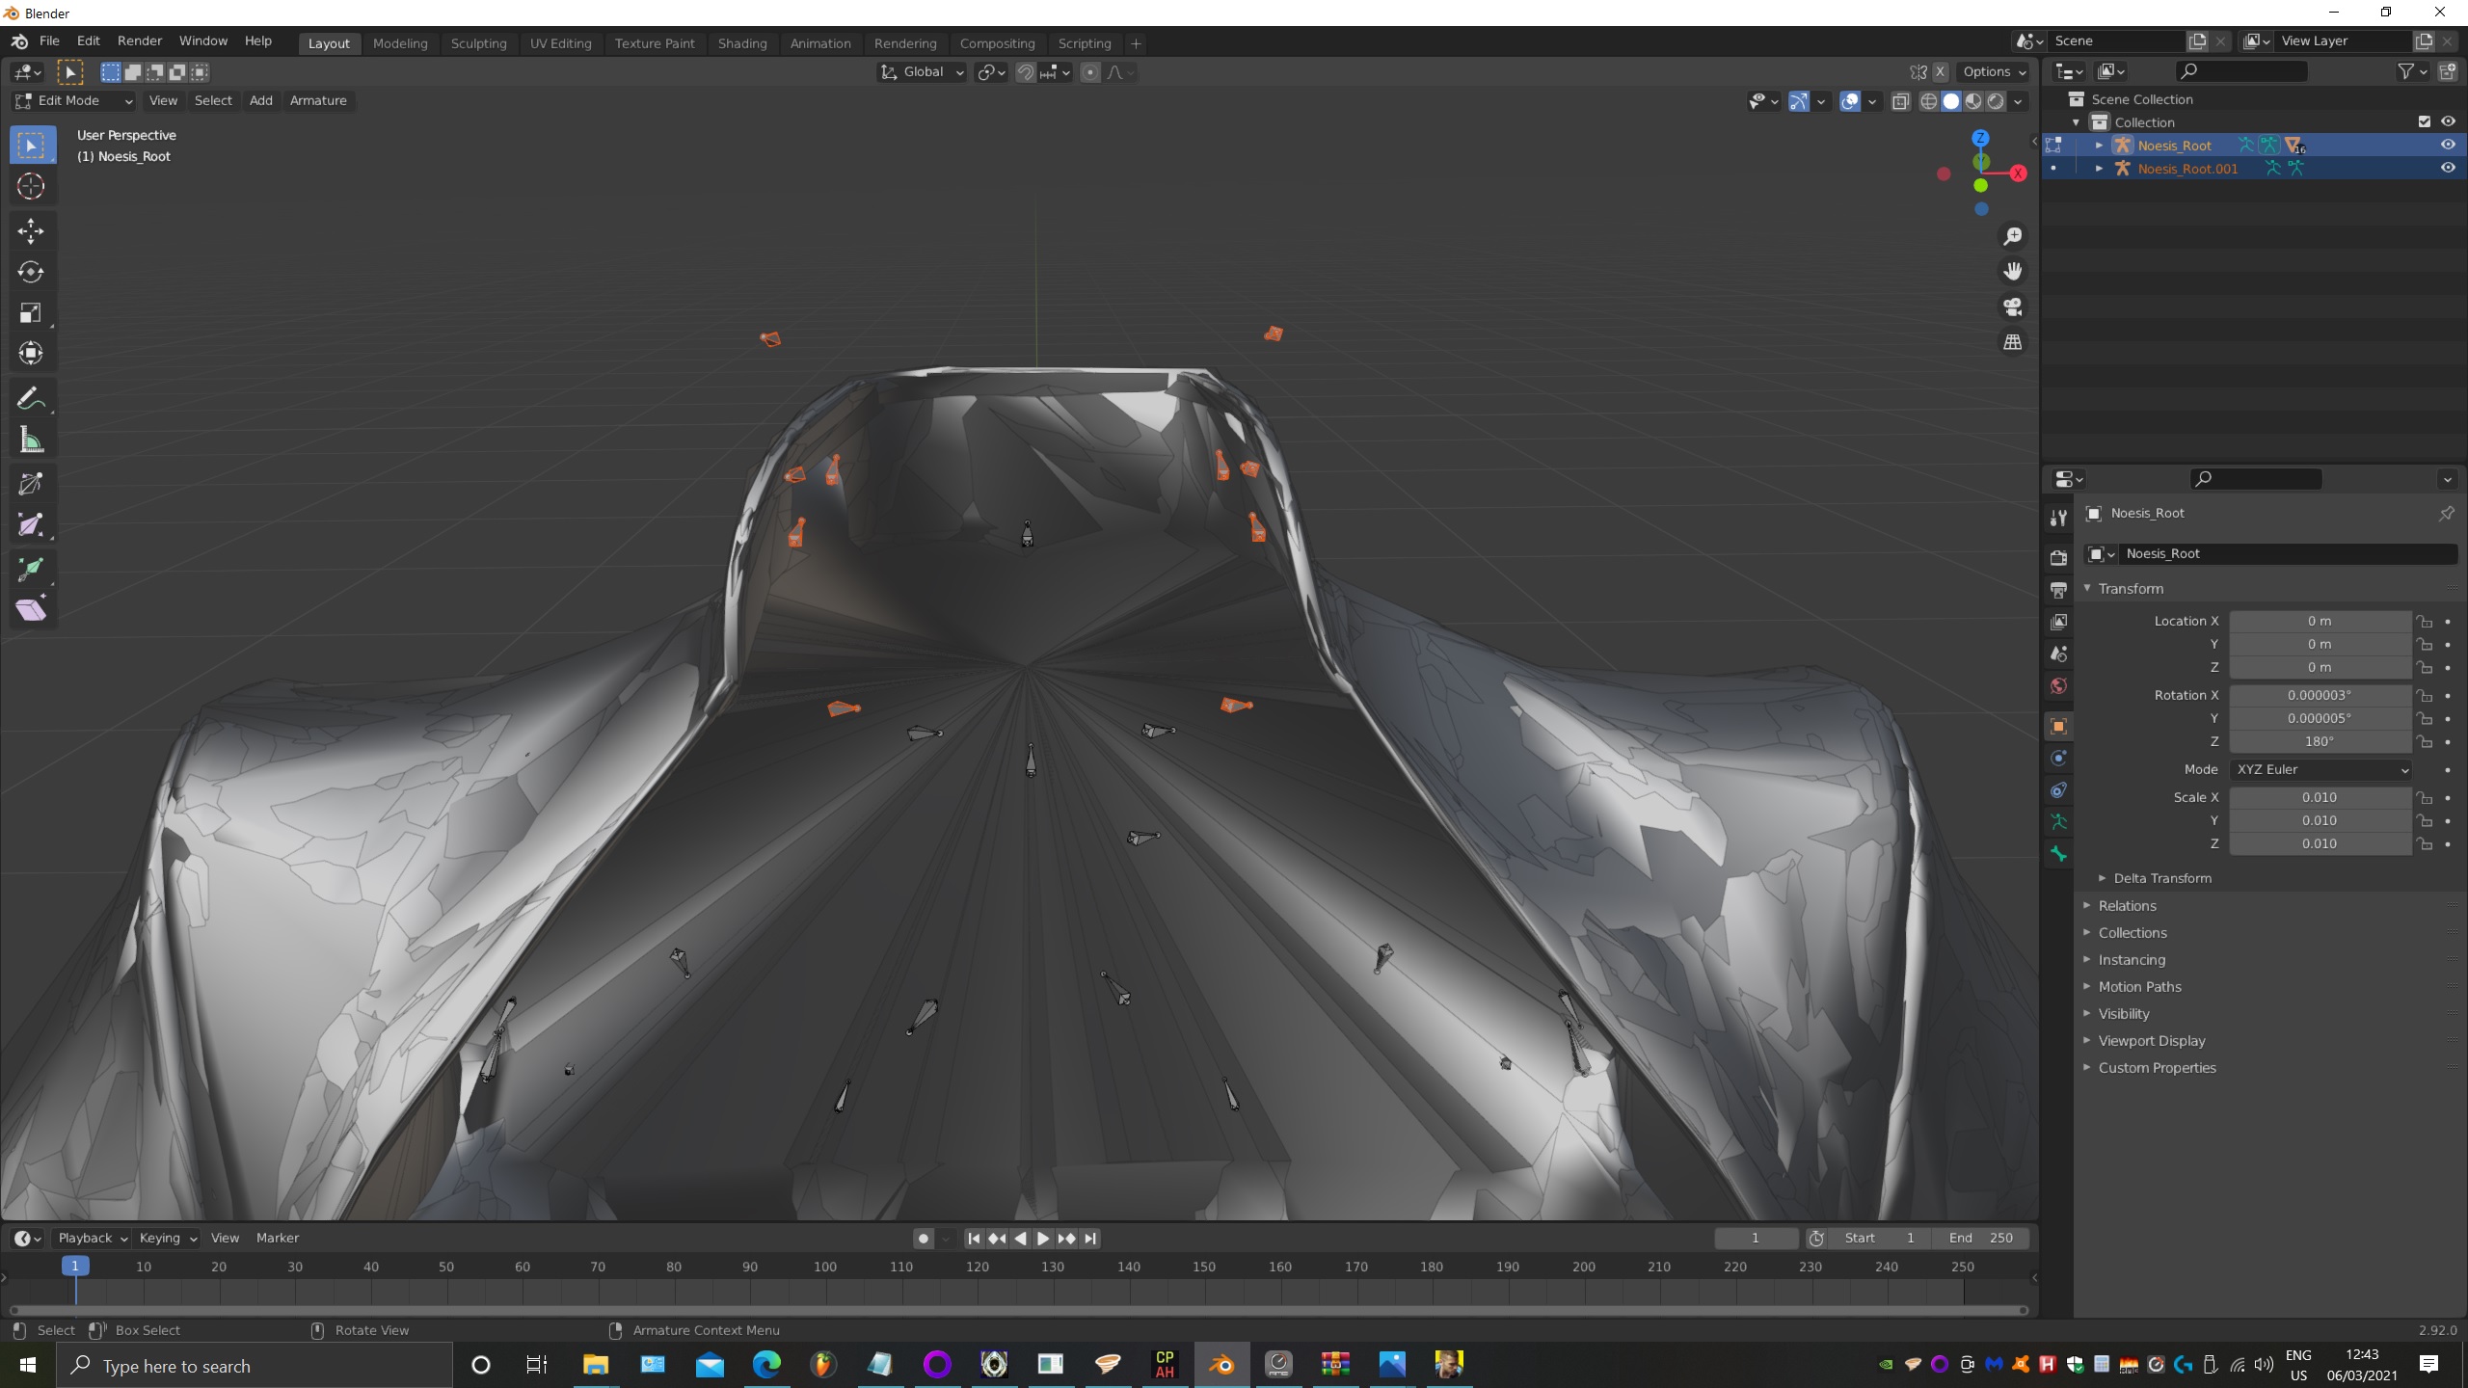Expand the Relations panel
The image size is (2468, 1388).
point(2127,906)
